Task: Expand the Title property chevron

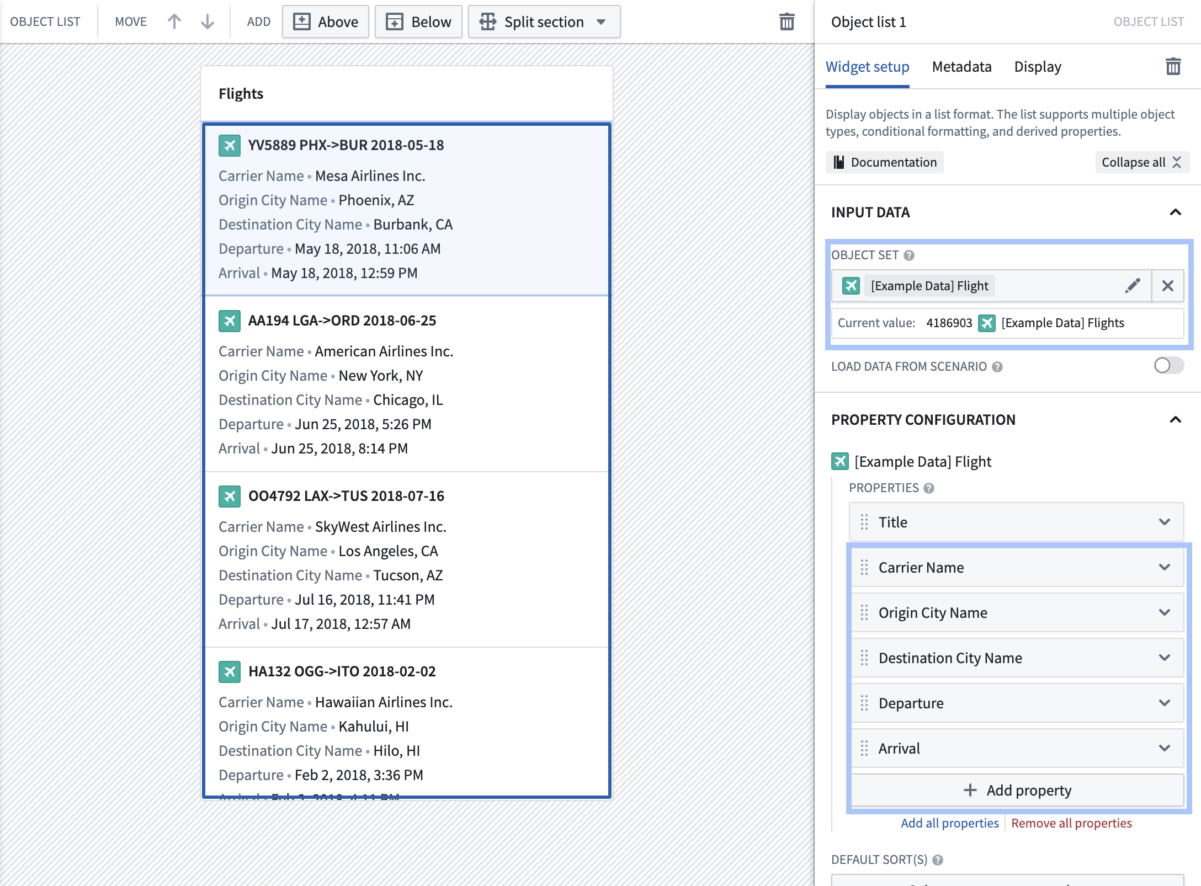Action: 1165,522
